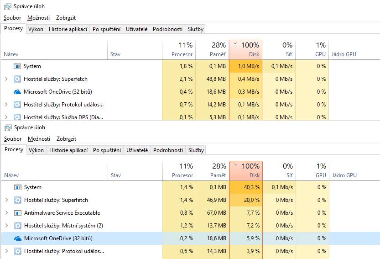This screenshot has height=259, width=380.
Task: Click OneDrive icon in the 0,3 MB/s row
Action: [17, 92]
